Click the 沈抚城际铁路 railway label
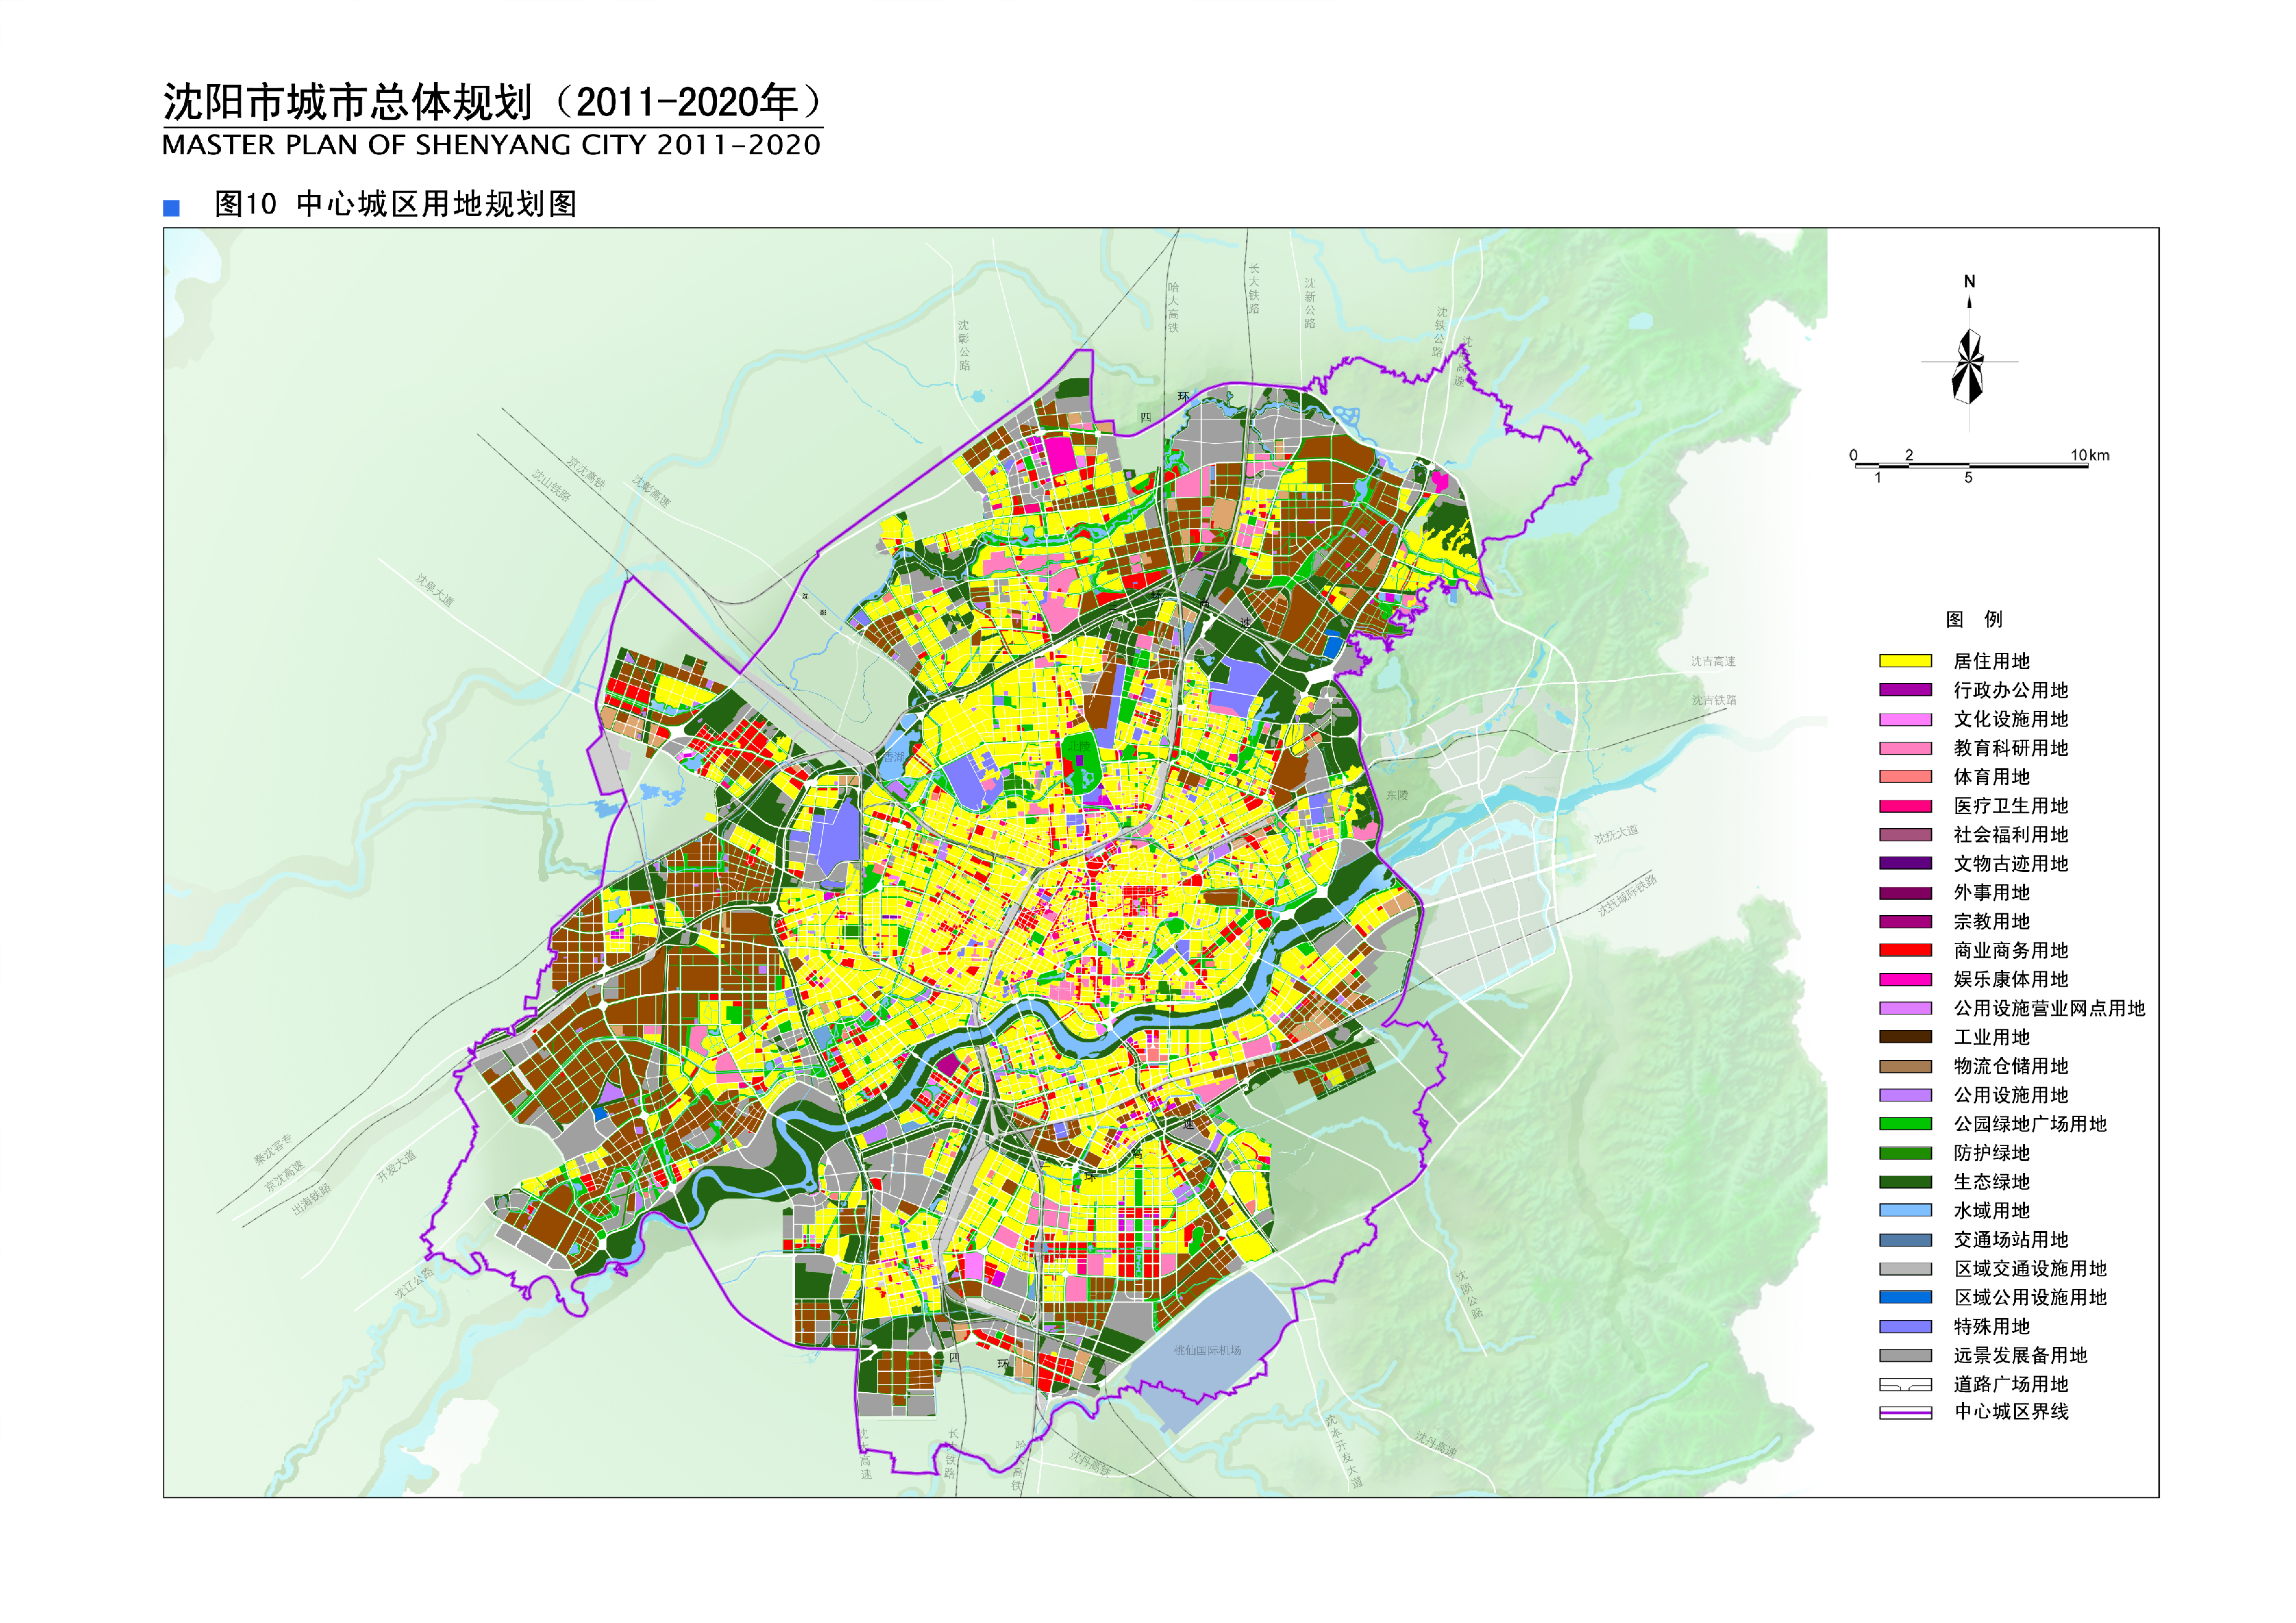Viewport: 2296px width, 1623px height. pyautogui.click(x=1627, y=895)
